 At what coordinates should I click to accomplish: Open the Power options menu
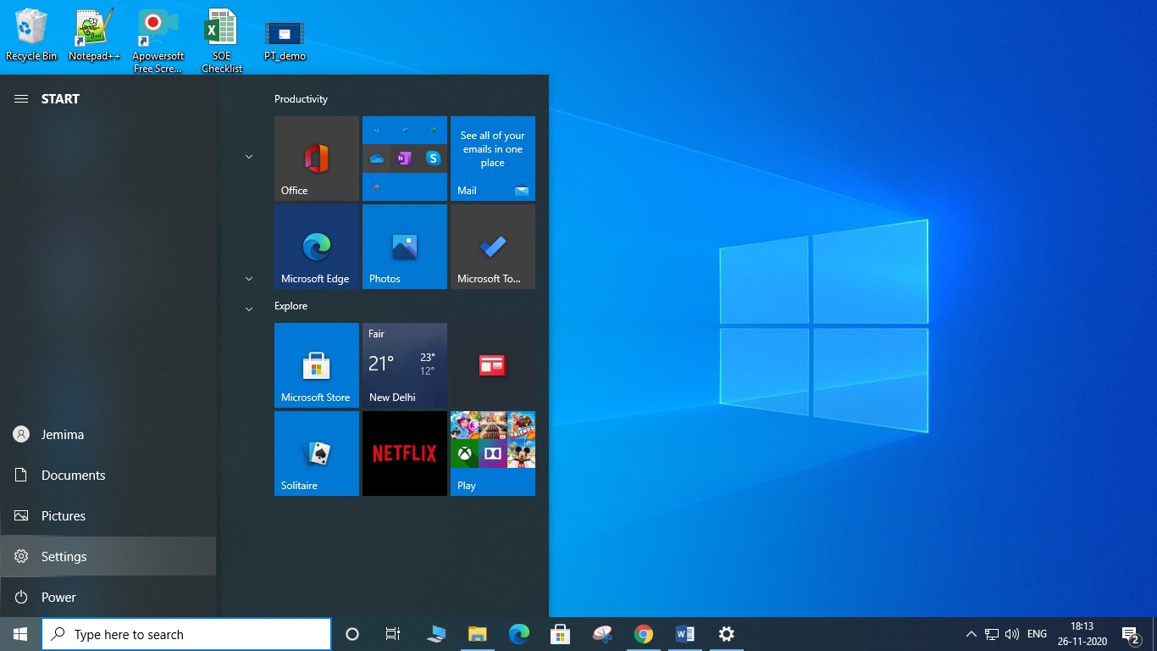coord(108,598)
